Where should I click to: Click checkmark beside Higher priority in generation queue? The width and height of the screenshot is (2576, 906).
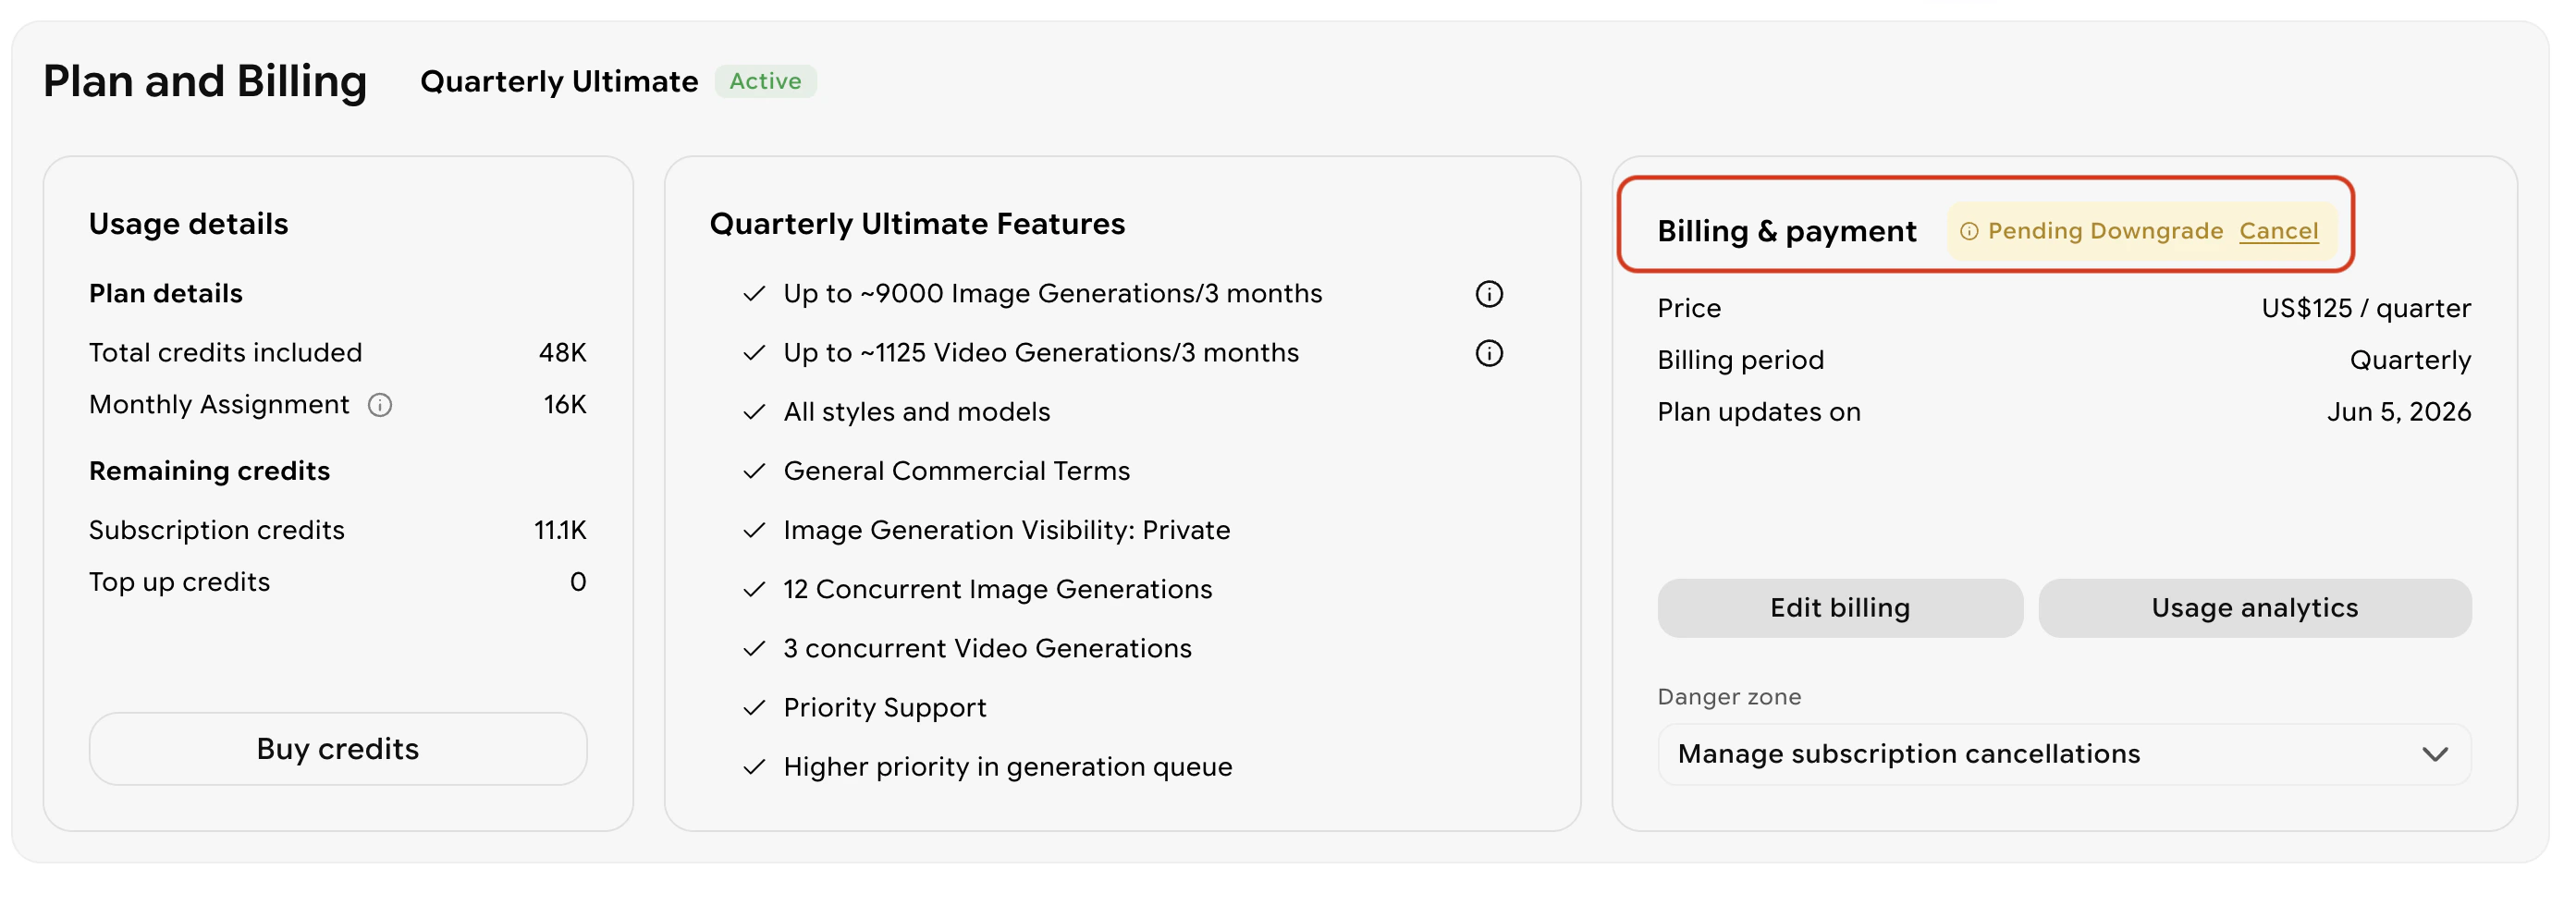[754, 767]
